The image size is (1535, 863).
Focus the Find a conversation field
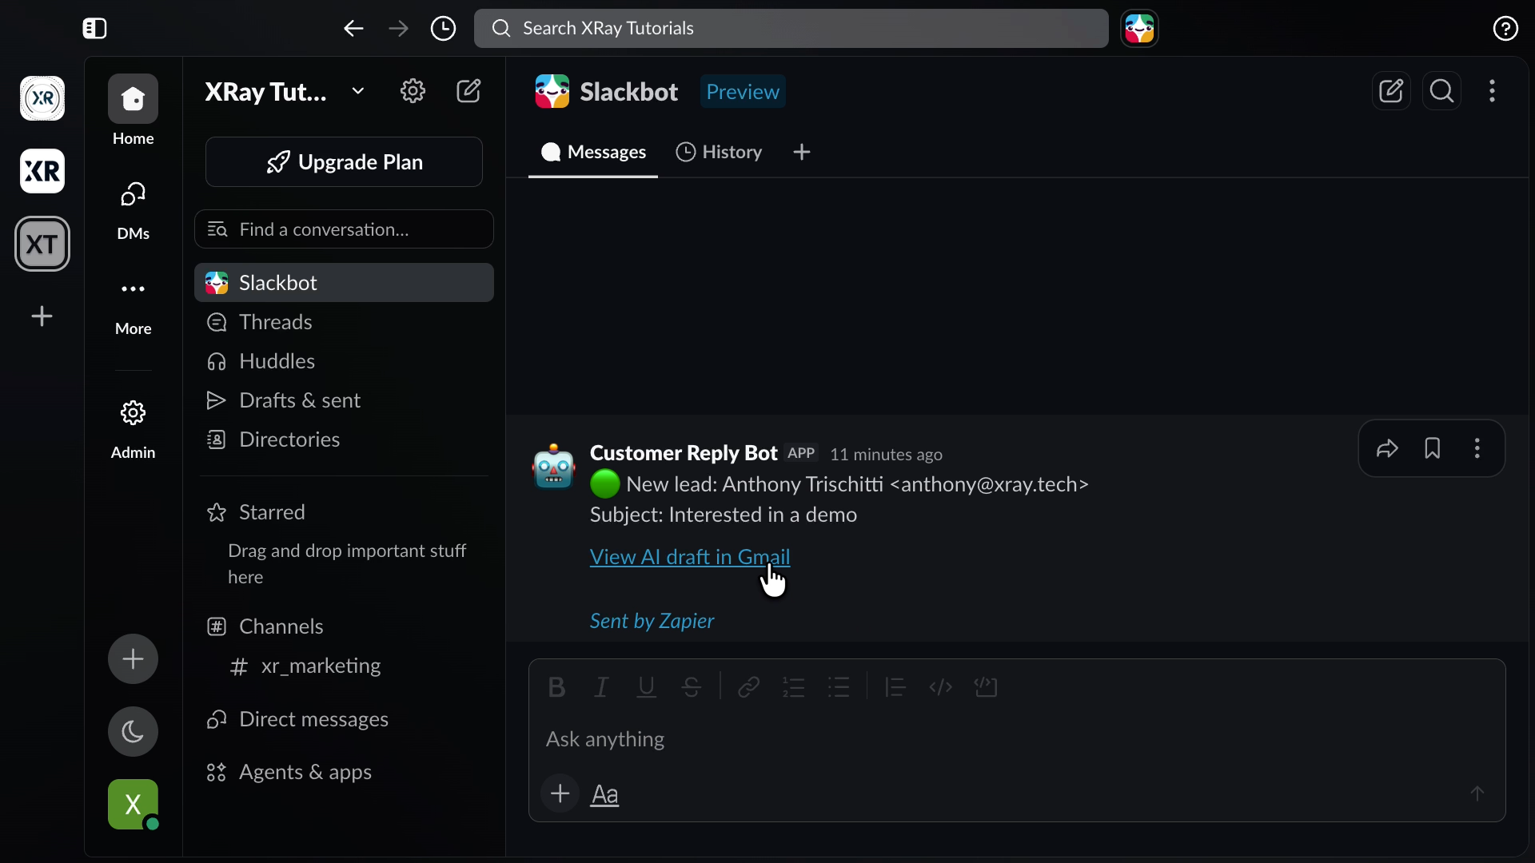(x=344, y=229)
